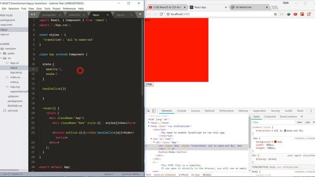Close the YouTube ReactJS & CSS tab

coord(185,7)
